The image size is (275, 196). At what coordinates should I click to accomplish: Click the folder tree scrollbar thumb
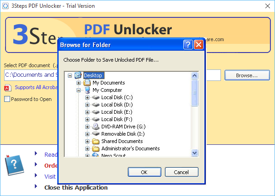(x=194, y=93)
